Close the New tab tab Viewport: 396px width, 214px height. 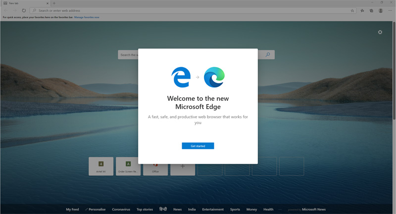[47, 3]
